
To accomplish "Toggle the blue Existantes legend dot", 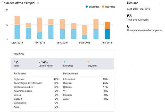I will tap(87, 7).
